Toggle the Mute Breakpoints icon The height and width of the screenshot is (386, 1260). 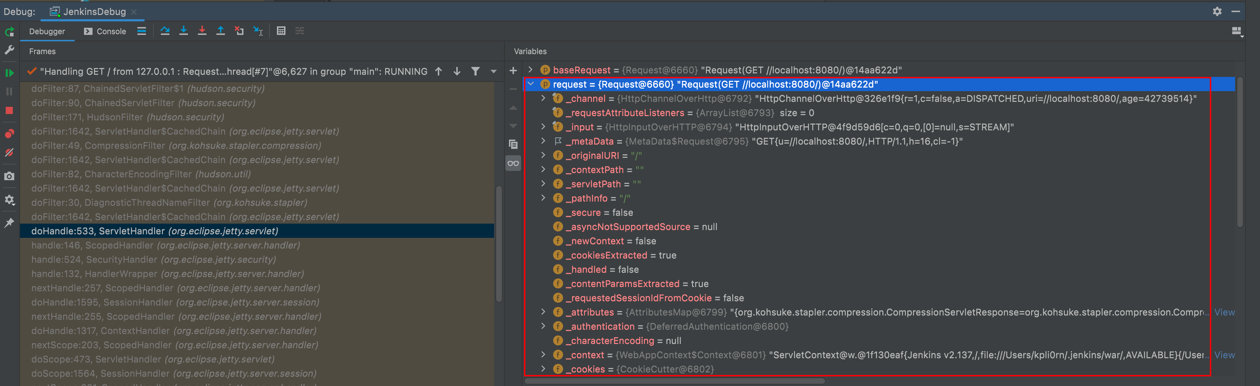click(9, 153)
